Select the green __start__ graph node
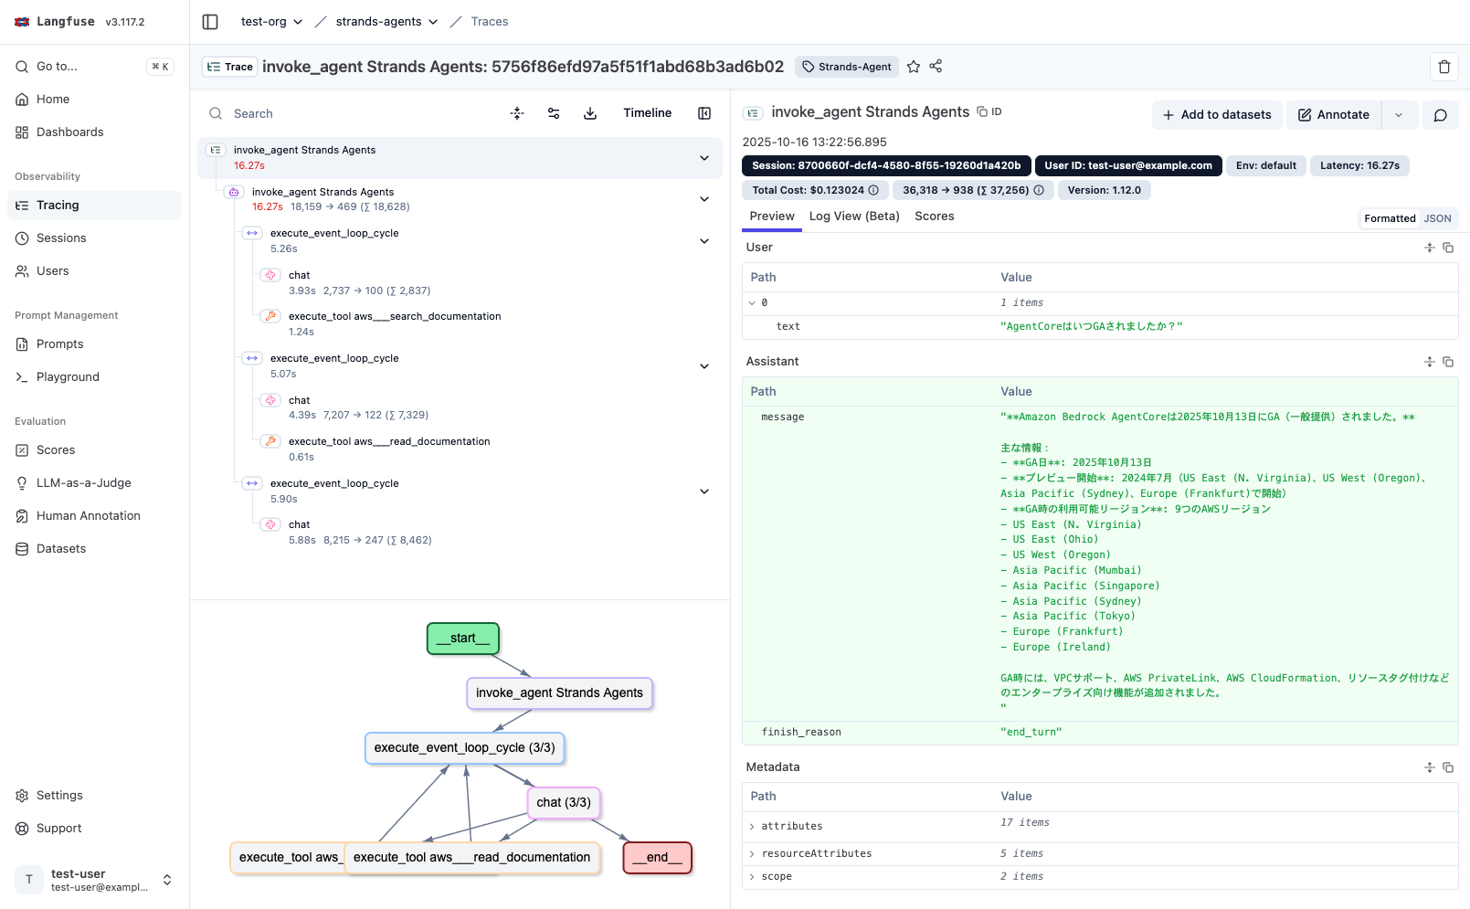1470x909 pixels. pyautogui.click(x=463, y=639)
